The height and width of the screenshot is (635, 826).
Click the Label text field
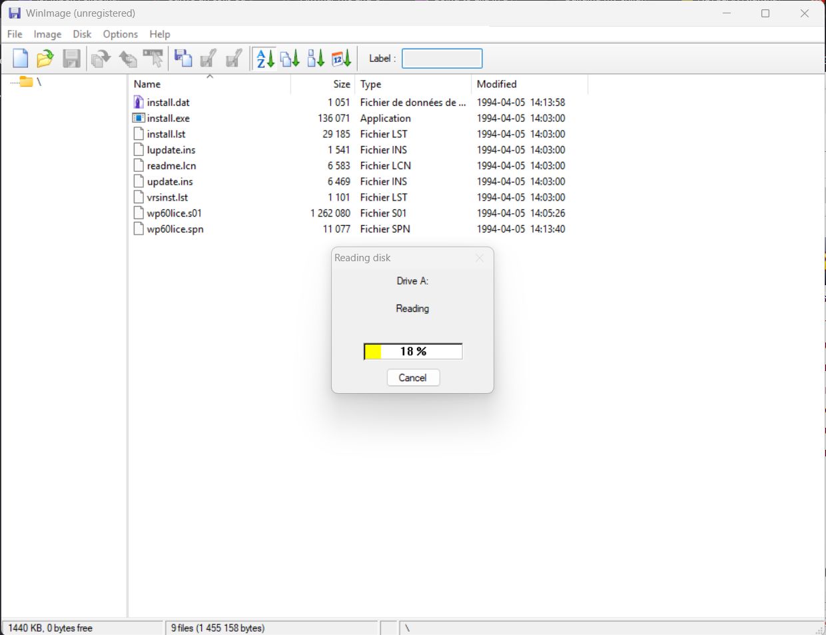click(442, 59)
